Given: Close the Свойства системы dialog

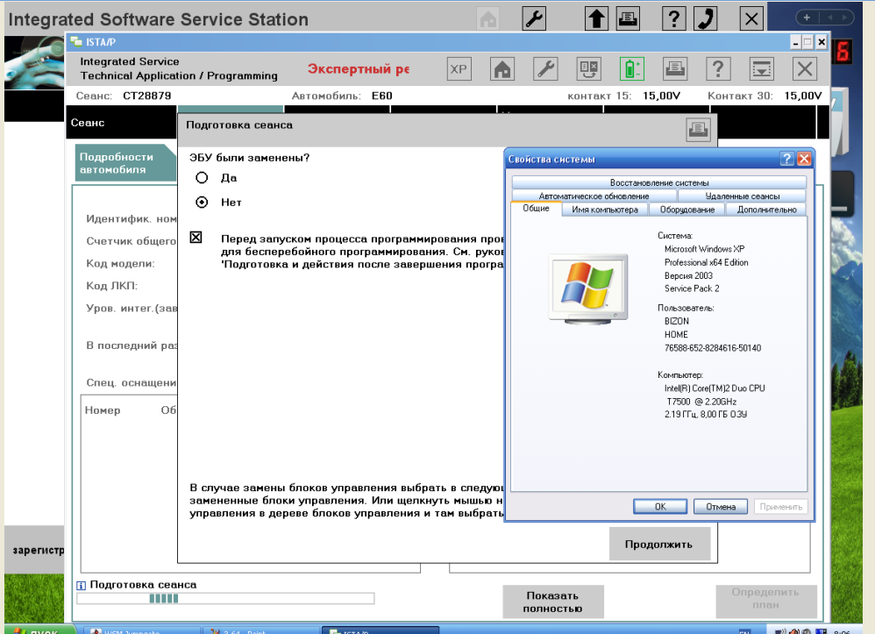Looking at the screenshot, I should coord(804,159).
